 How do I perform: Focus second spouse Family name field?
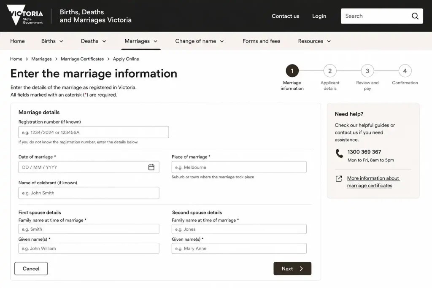coord(239,229)
